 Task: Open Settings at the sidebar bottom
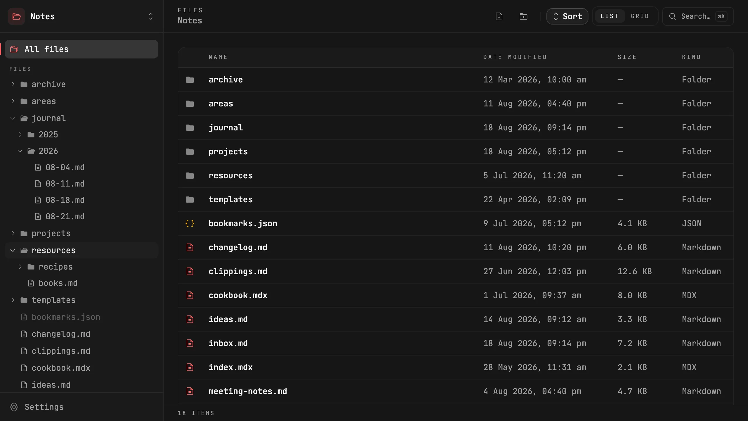pyautogui.click(x=82, y=407)
